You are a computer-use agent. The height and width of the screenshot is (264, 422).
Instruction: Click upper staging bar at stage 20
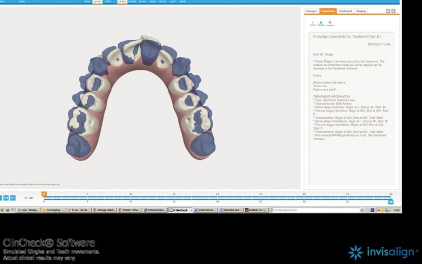[x=217, y=196]
